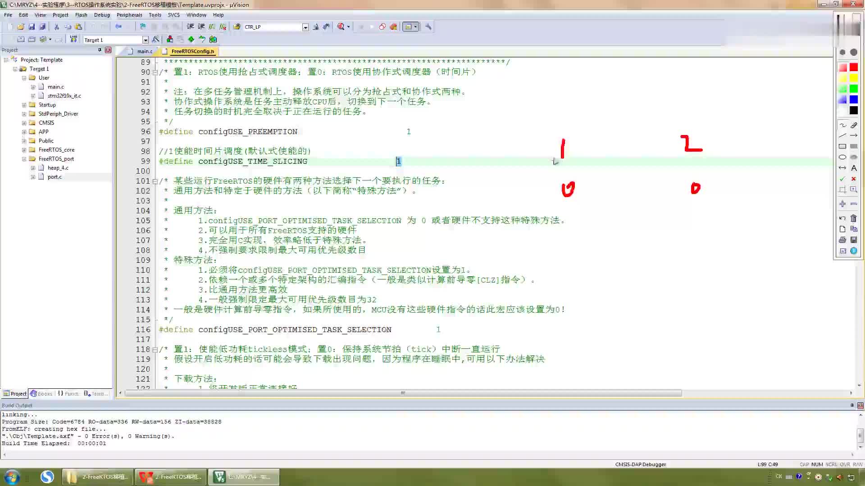Open the CTR_LP search dropdown
Viewport: 865px width, 486px height.
(305, 27)
